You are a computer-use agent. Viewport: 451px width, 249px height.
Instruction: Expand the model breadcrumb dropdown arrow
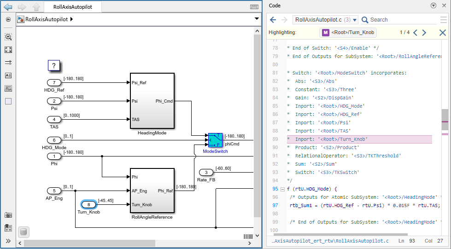pos(257,19)
